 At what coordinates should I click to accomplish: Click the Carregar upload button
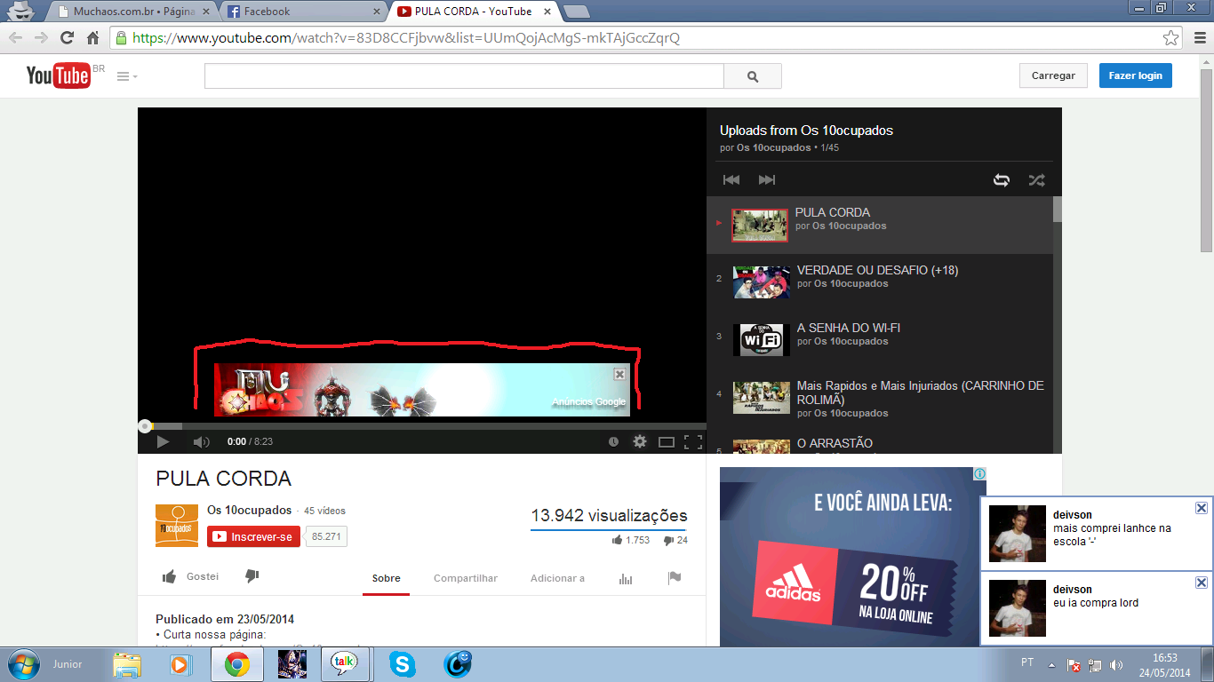(1053, 75)
